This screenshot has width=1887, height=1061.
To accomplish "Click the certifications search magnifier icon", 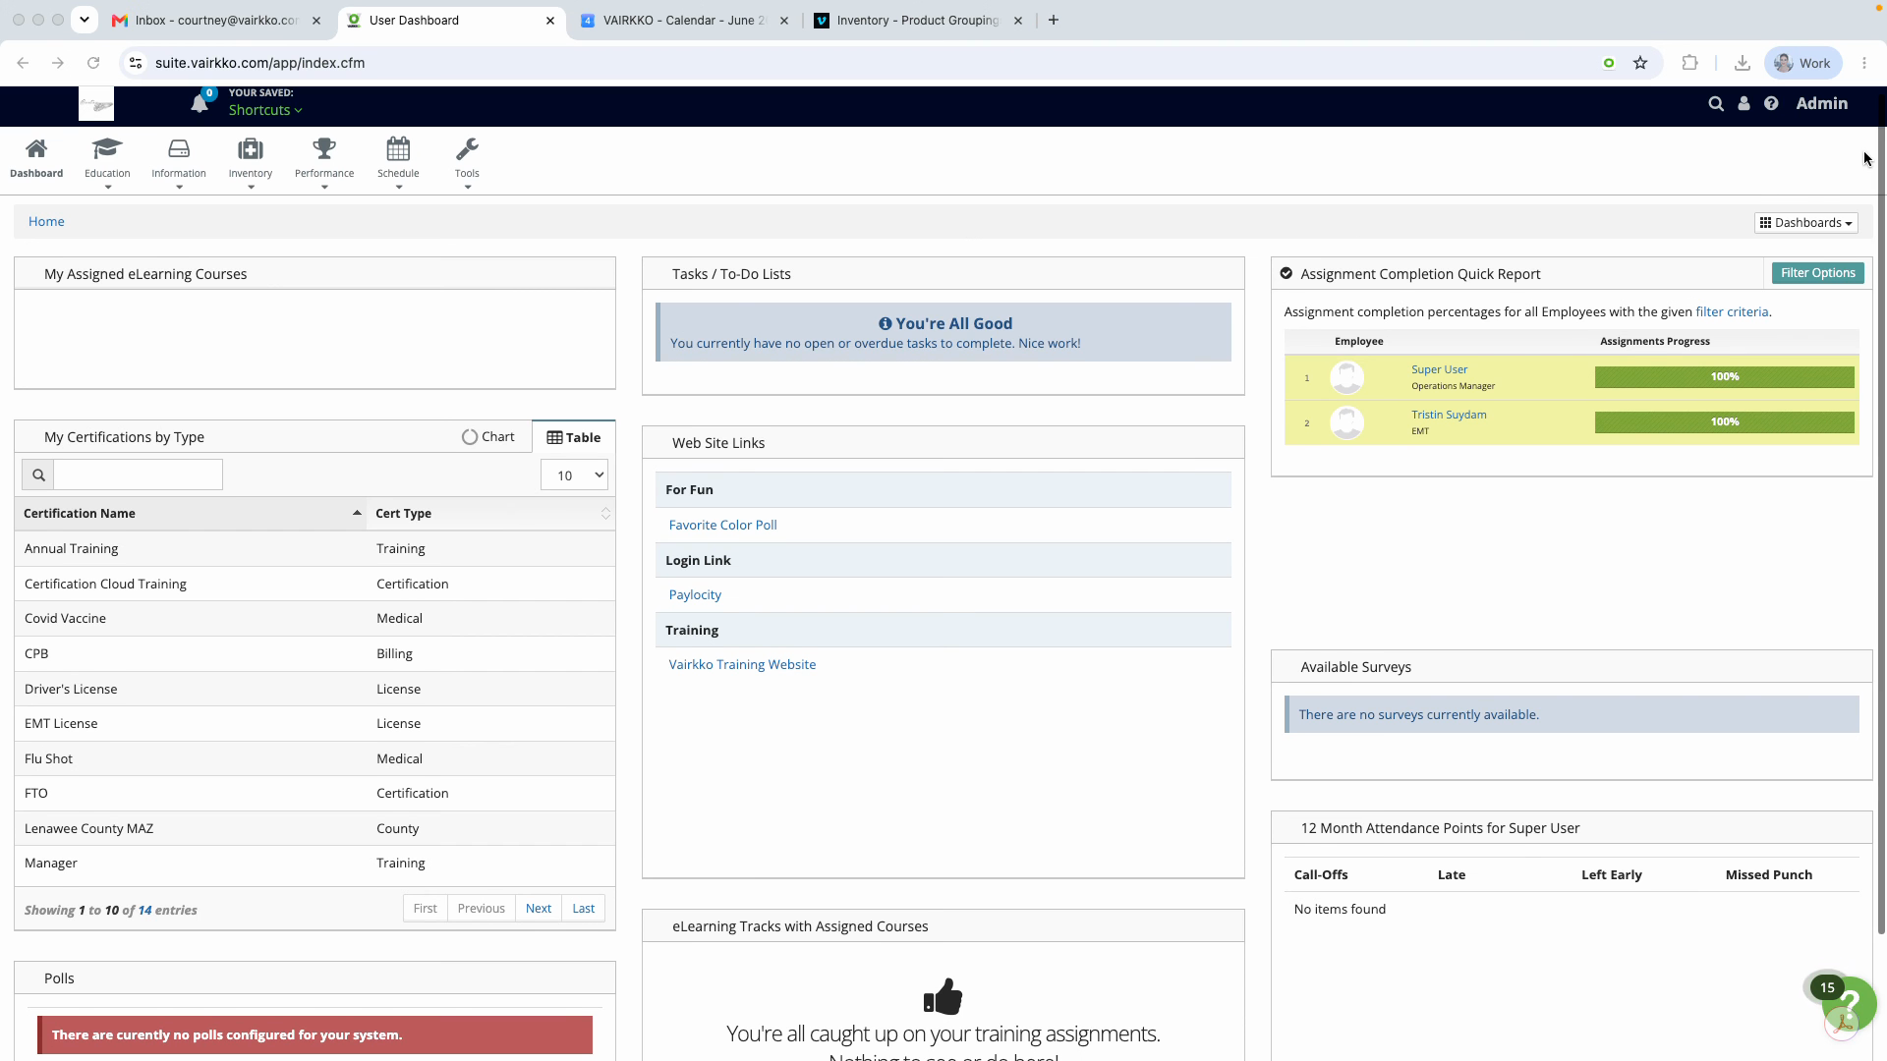I will pyautogui.click(x=38, y=475).
